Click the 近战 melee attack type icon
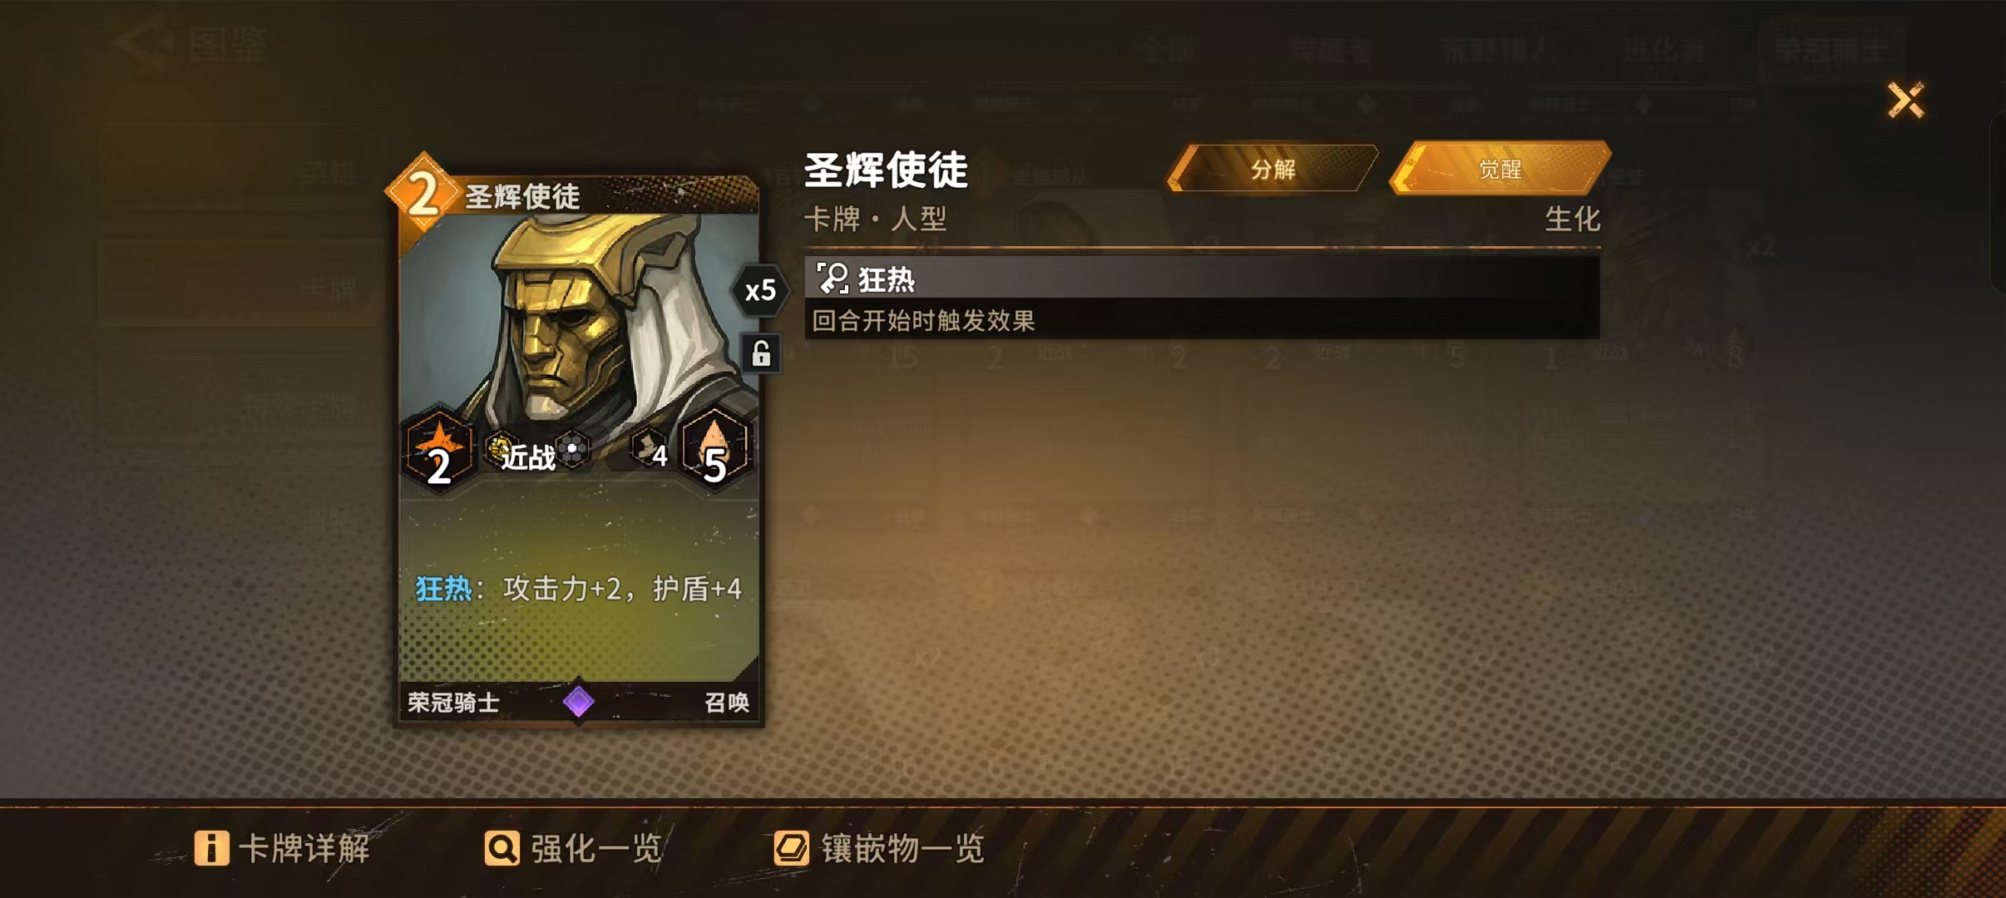This screenshot has width=2006, height=898. click(x=520, y=453)
